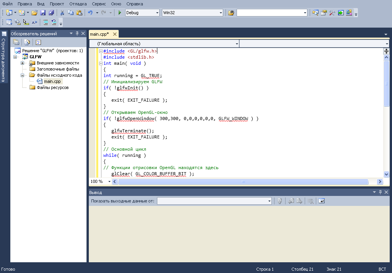The height and width of the screenshot is (273, 392).
Task: Toggle word wrap in the Output panel
Action: click(x=322, y=201)
